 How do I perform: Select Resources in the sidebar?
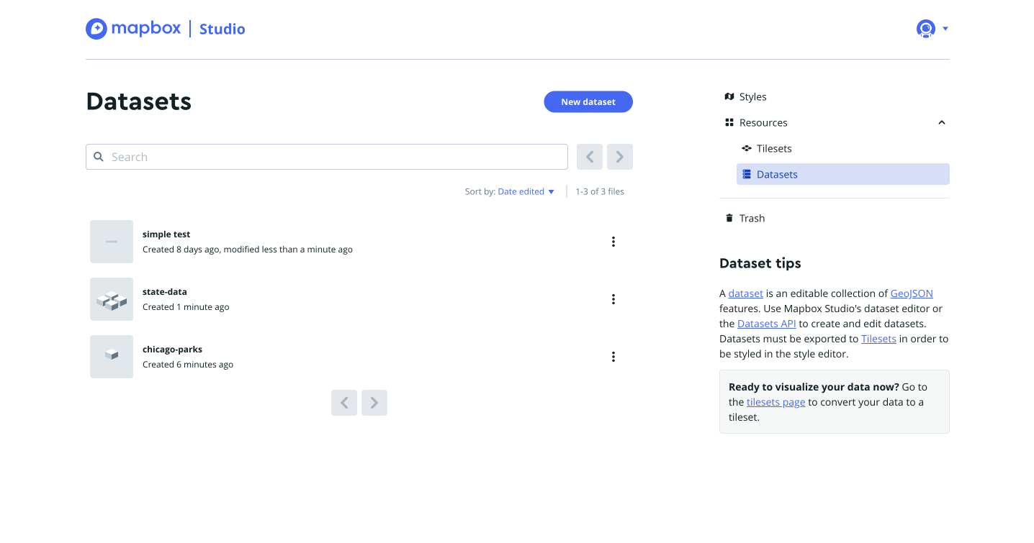click(x=763, y=122)
